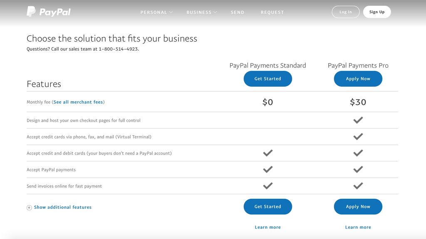Click Apply Now for Payments Pro
The width and height of the screenshot is (426, 239).
[x=358, y=78]
